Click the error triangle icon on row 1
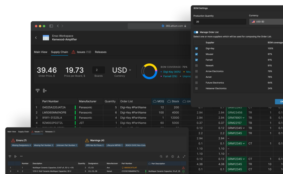Screen dimensions: 283x174 (184, 168)
